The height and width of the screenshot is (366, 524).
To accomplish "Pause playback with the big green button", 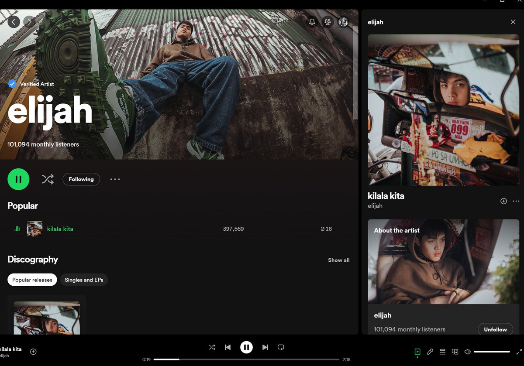I will pyautogui.click(x=18, y=179).
